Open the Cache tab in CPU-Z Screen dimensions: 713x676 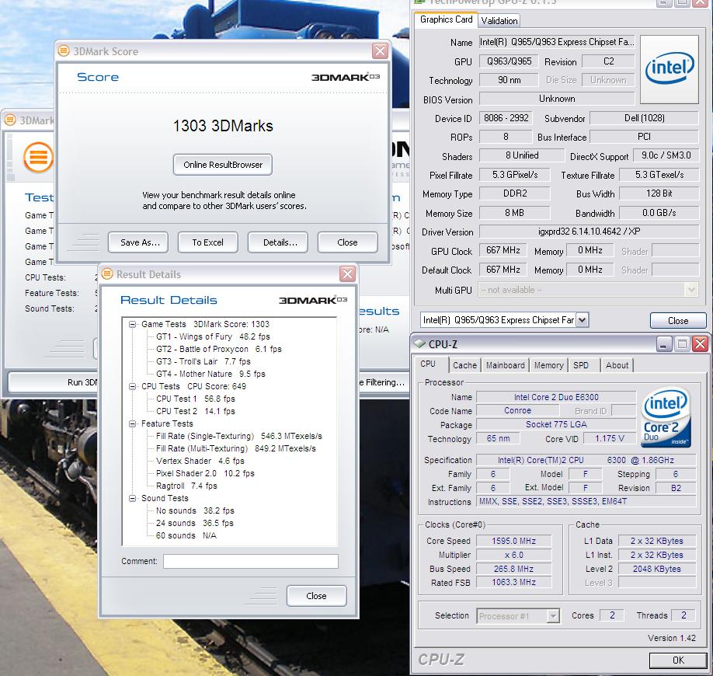coord(464,365)
